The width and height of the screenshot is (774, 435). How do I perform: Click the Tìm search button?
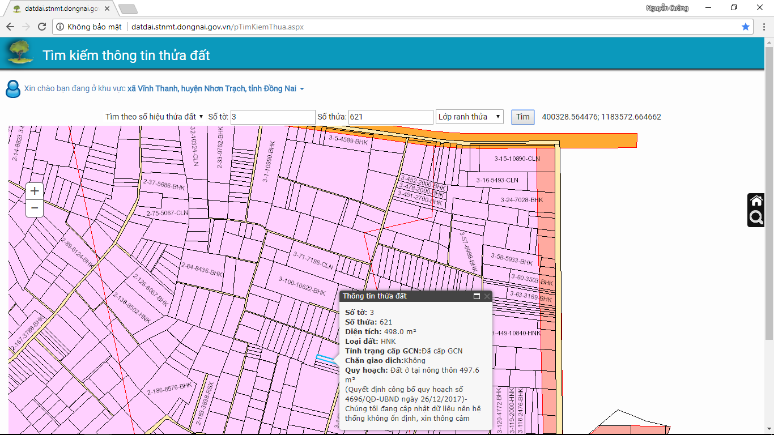[x=522, y=117]
